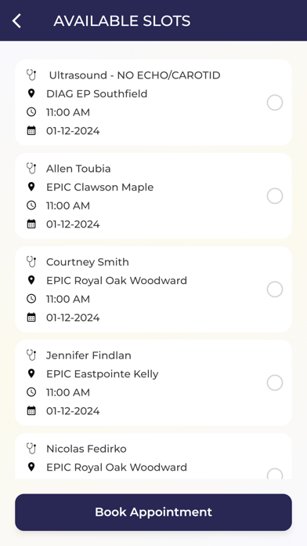
Task: Go back using the header arrow
Action: (16, 21)
